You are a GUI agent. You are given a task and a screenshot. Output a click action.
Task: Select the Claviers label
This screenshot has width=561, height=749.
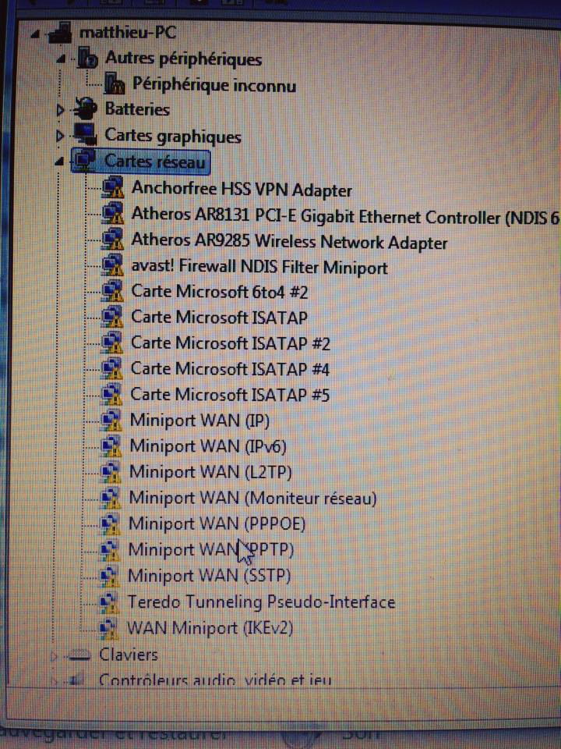128,655
